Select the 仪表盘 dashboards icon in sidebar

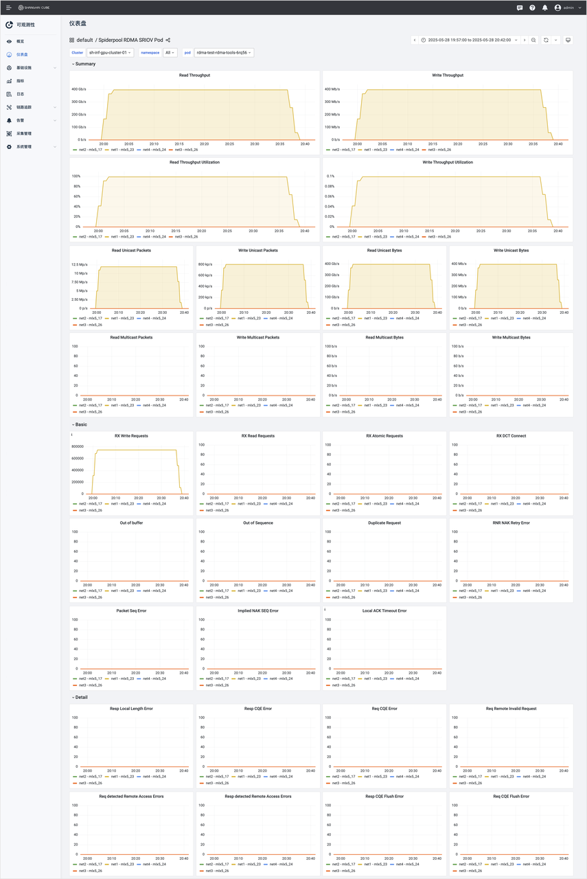click(x=9, y=54)
